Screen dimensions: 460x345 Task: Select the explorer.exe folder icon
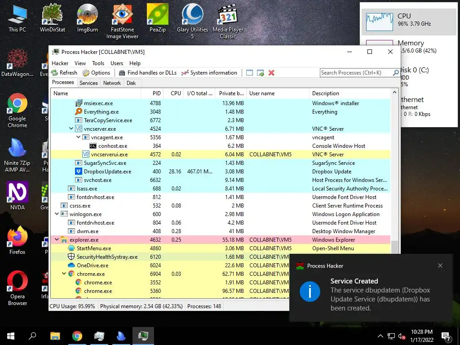(64, 240)
